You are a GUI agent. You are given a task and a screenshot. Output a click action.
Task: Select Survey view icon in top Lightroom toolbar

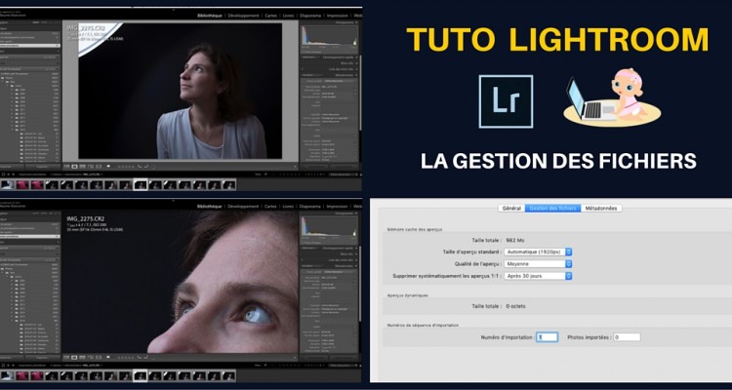coord(91,167)
